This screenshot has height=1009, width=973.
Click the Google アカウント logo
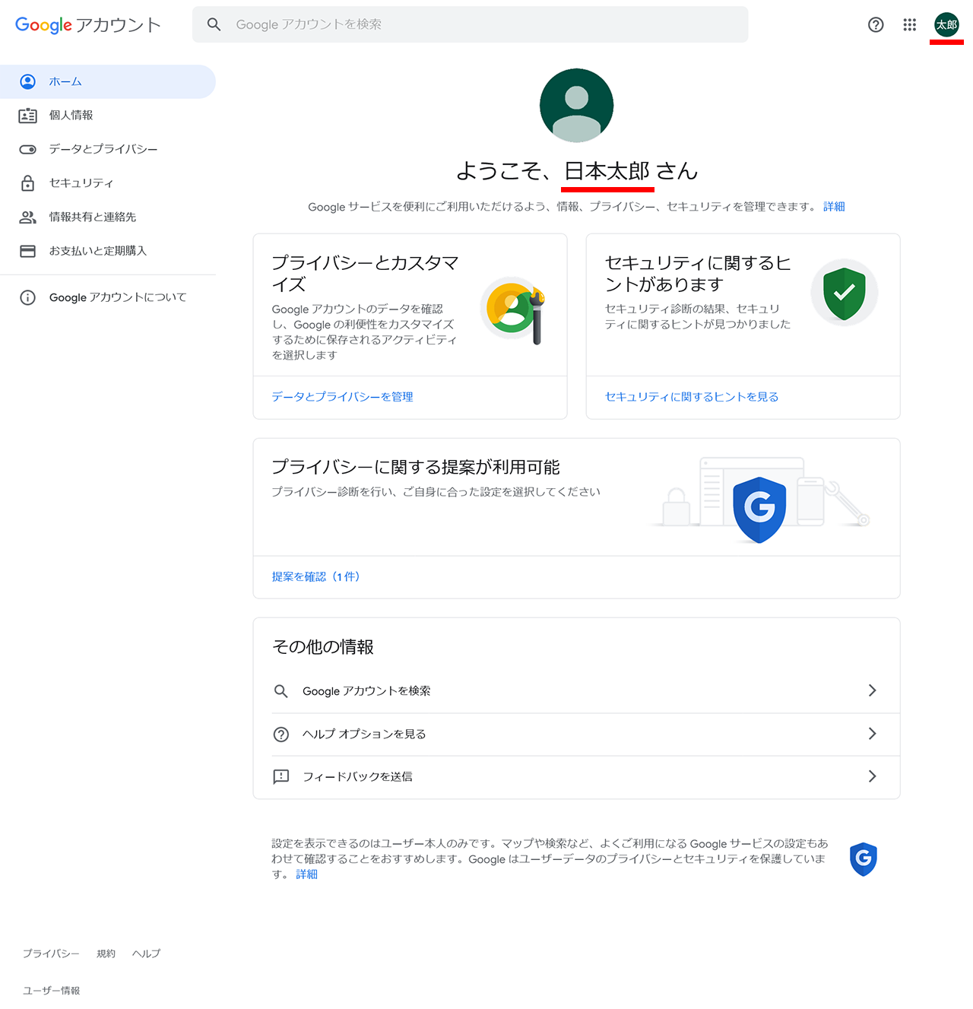(x=88, y=25)
